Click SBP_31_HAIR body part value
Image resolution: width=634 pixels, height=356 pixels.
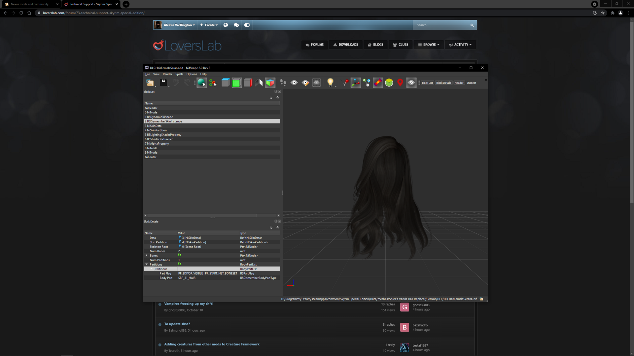point(187,278)
